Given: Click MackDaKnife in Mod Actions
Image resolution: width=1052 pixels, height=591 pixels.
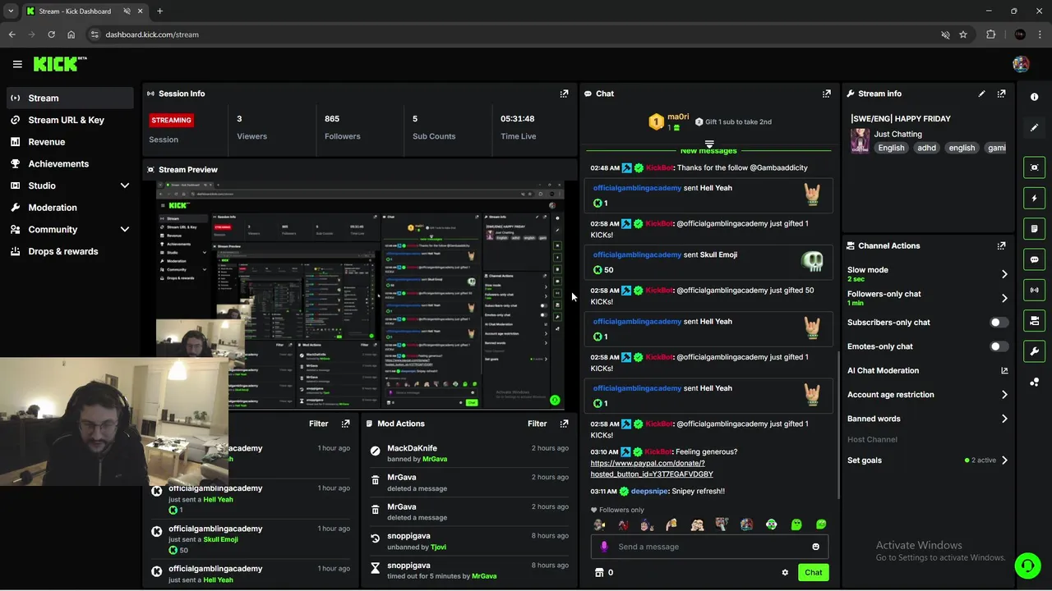Looking at the screenshot, I should click(412, 448).
